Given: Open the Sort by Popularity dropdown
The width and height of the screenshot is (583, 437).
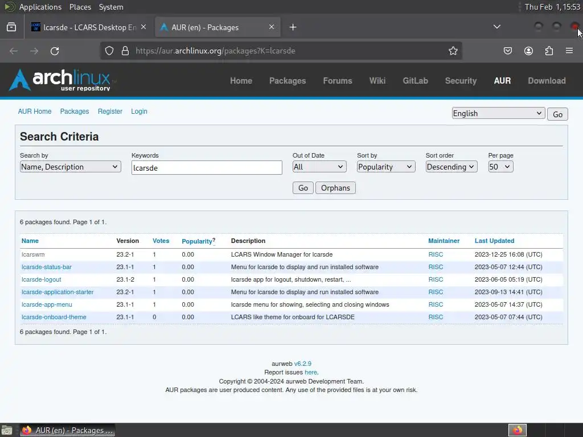Looking at the screenshot, I should 386,167.
